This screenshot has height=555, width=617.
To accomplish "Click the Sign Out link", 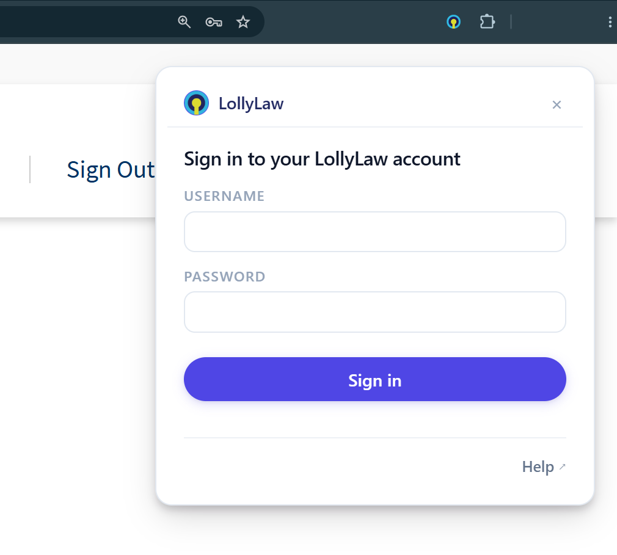I will 111,170.
